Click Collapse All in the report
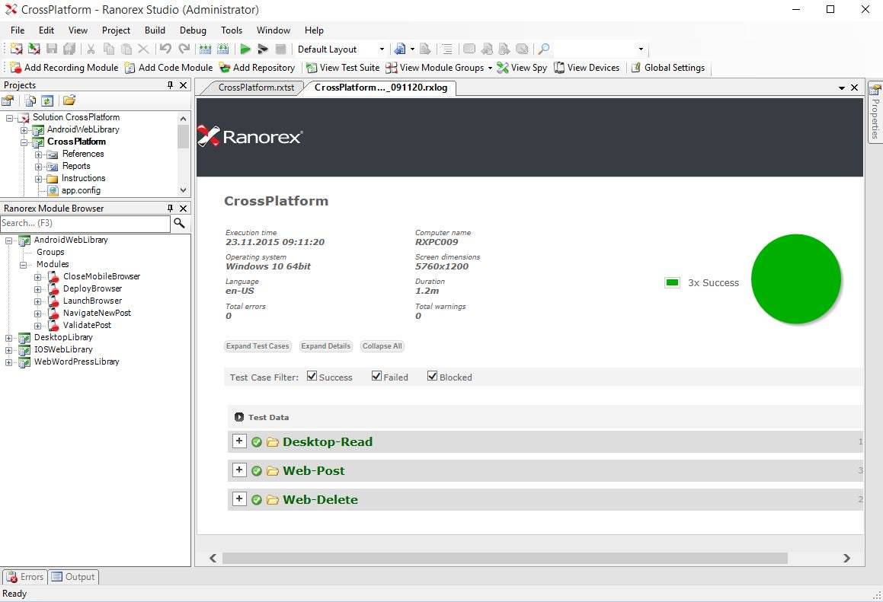The height and width of the screenshot is (602, 883). coord(382,346)
